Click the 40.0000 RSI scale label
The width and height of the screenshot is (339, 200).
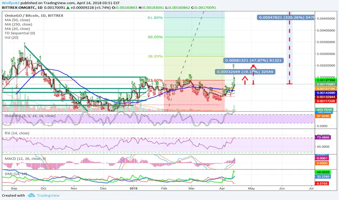tap(323, 147)
